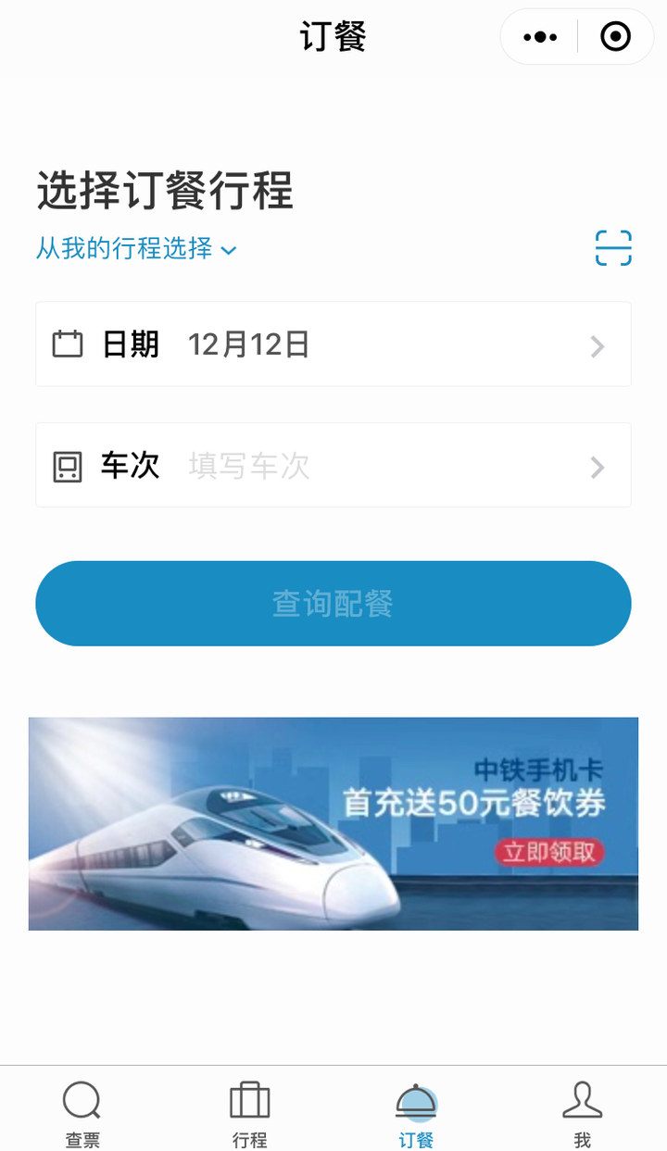Open the date picker via 日期 row arrow
The height and width of the screenshot is (1151, 667).
tap(598, 346)
